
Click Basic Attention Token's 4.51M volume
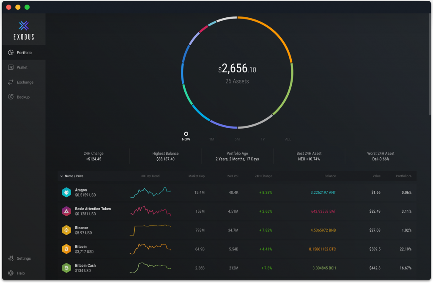click(233, 211)
